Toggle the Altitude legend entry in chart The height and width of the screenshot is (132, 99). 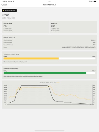44,83
